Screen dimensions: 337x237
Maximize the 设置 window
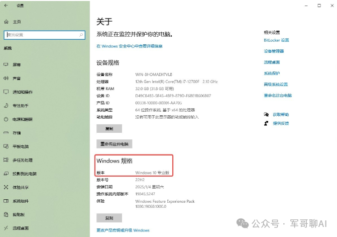click(319, 6)
